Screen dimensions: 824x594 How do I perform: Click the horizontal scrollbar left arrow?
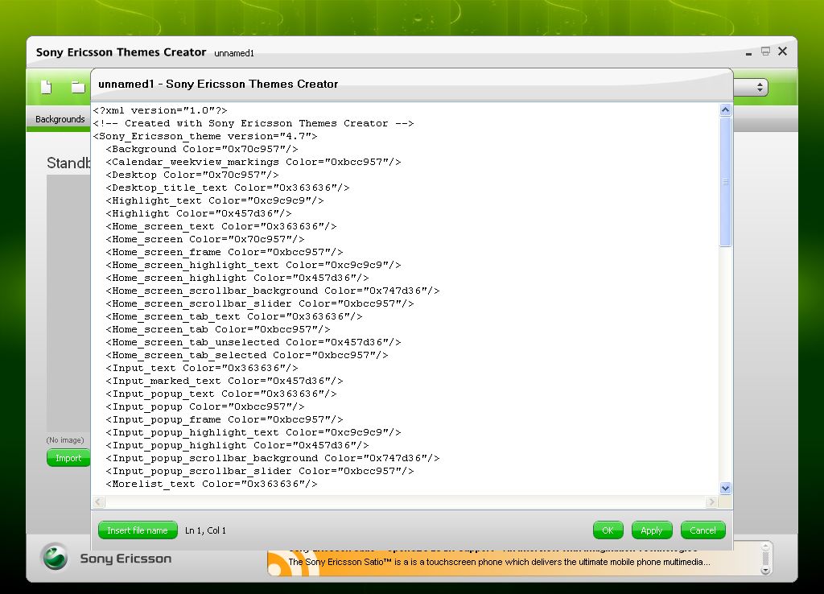98,502
